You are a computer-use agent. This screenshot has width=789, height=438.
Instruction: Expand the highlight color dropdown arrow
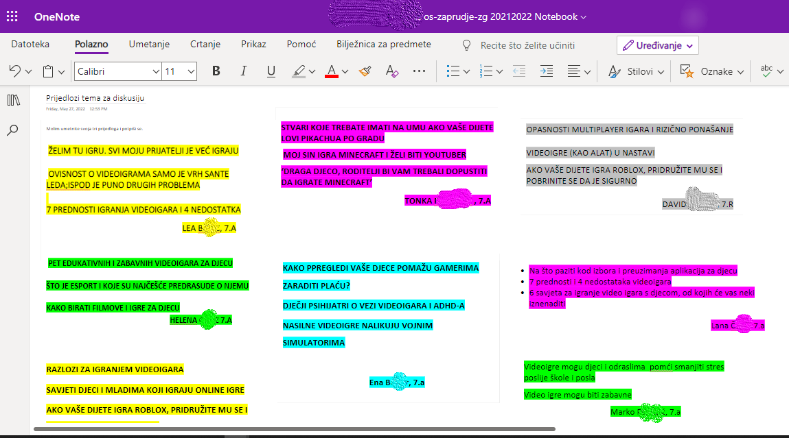click(312, 72)
